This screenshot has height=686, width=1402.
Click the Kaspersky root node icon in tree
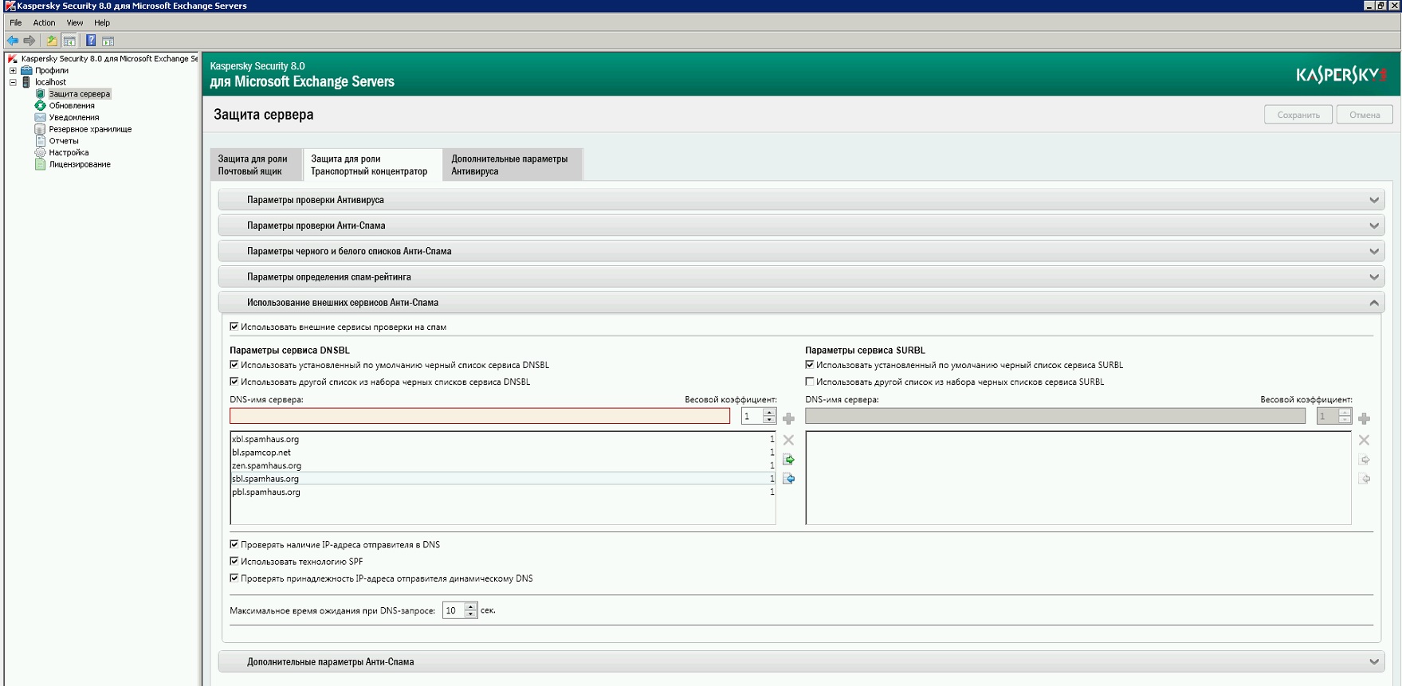pos(13,59)
